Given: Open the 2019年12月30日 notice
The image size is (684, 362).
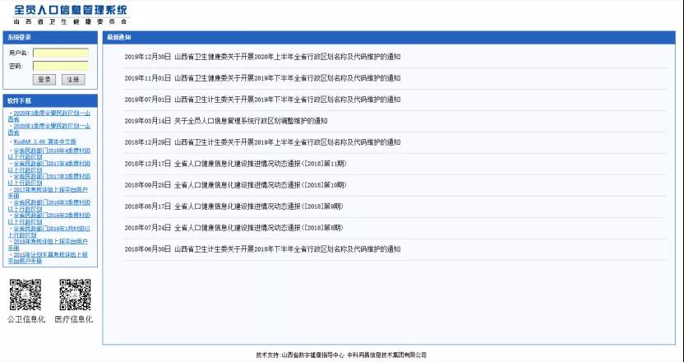Looking at the screenshot, I should (263, 57).
